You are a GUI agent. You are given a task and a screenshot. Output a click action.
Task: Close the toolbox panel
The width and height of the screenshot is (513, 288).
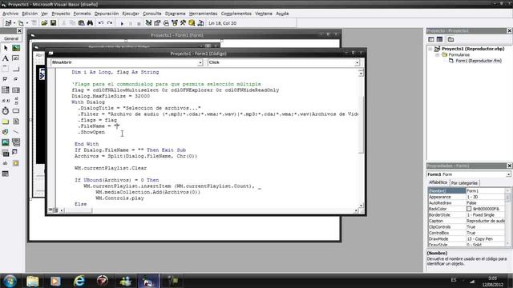(x=19, y=30)
